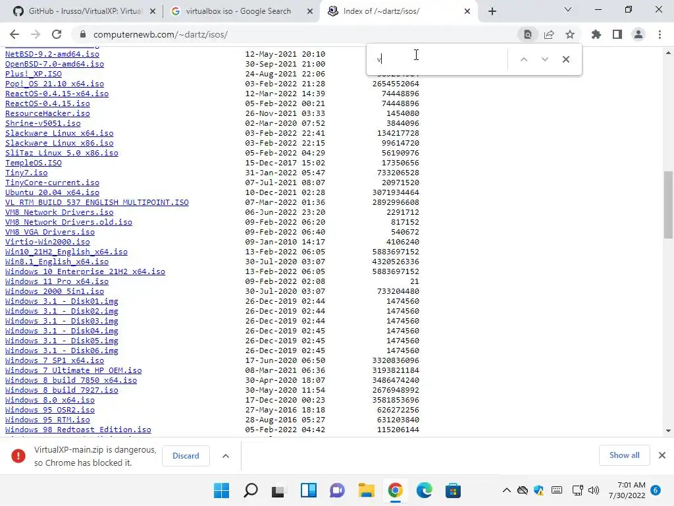The image size is (674, 506).
Task: Share this page via share icon
Action: coord(549,34)
